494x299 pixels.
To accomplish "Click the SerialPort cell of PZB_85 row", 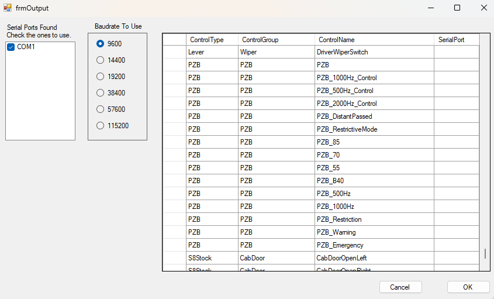I will pyautogui.click(x=457, y=142).
